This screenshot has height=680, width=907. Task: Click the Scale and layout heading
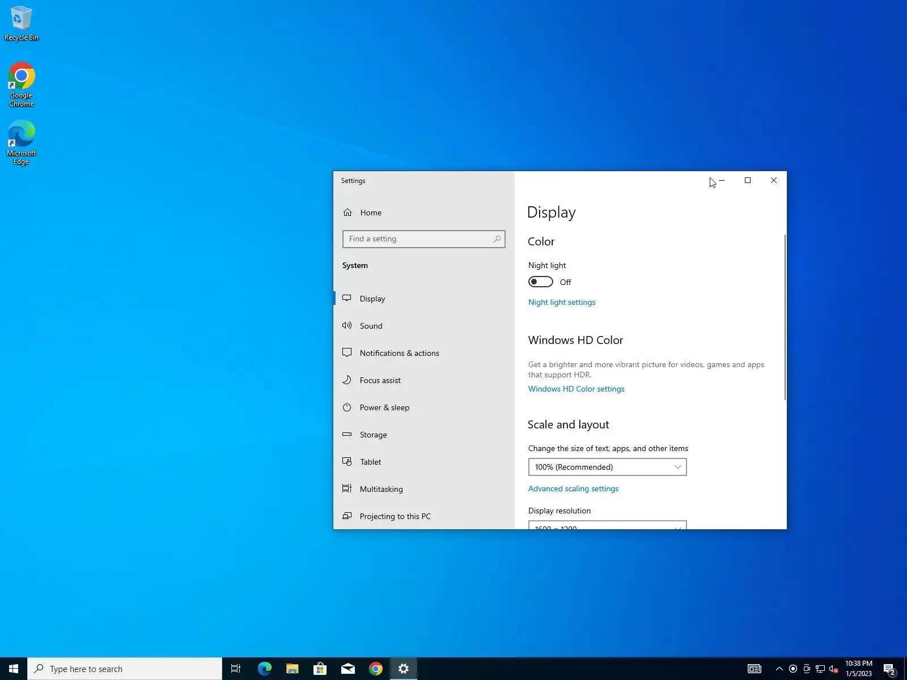pos(568,424)
